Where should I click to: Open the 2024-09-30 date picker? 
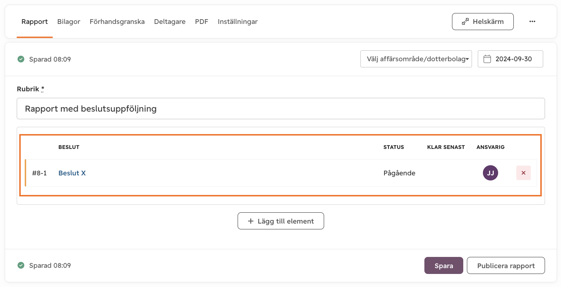click(510, 59)
